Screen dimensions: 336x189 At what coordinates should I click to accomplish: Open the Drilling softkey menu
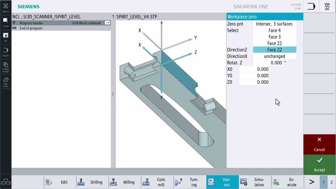pyautogui.click(x=92, y=182)
